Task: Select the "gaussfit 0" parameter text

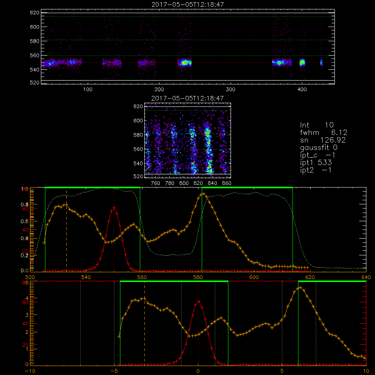Action: [x=319, y=148]
